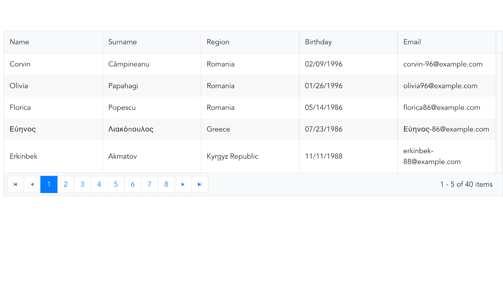Click the '1 - 5 of 40 items' label
Screen dimensions: 503x282
[466, 184]
